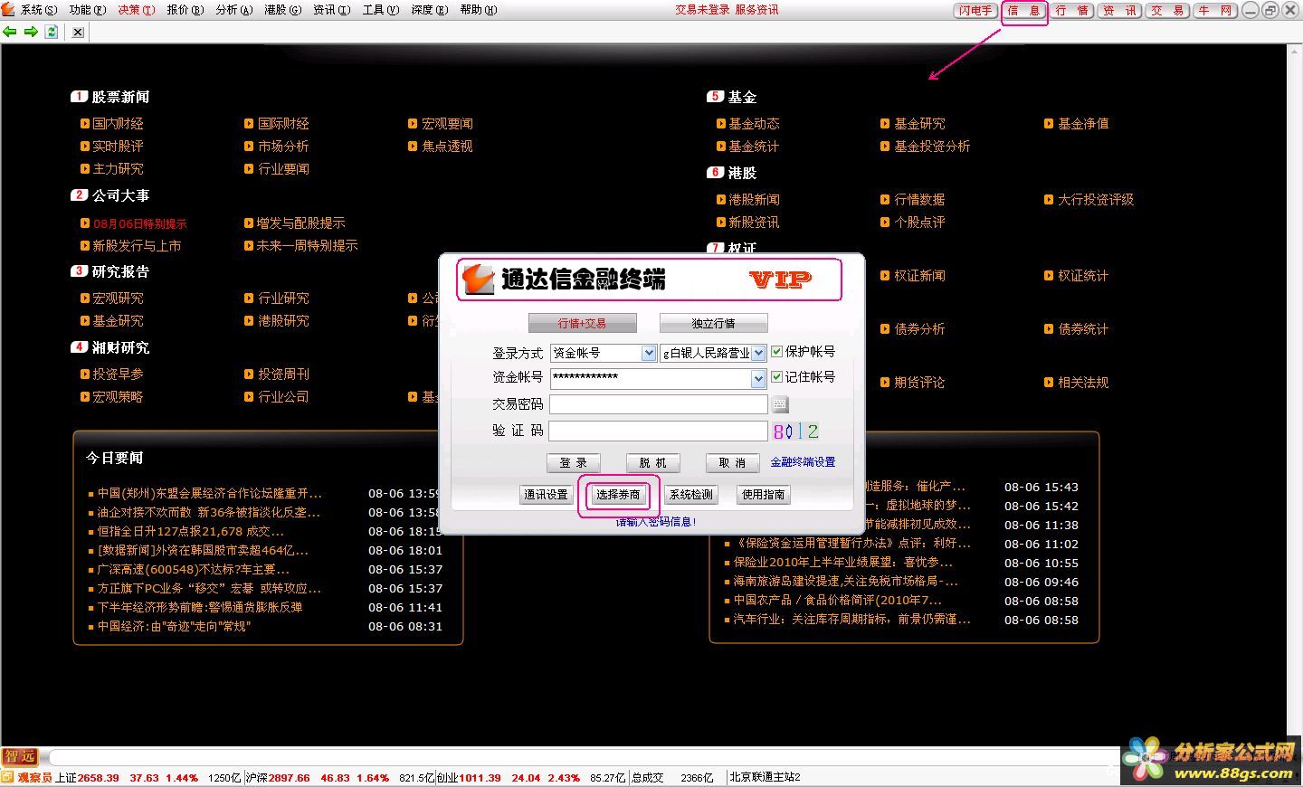
Task: Click inside the 验证码 captcha field
Action: pos(658,431)
